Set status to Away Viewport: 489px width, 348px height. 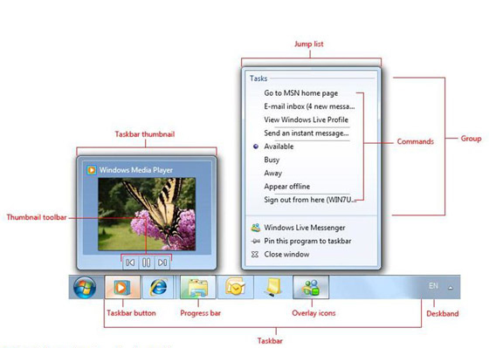[x=272, y=174]
